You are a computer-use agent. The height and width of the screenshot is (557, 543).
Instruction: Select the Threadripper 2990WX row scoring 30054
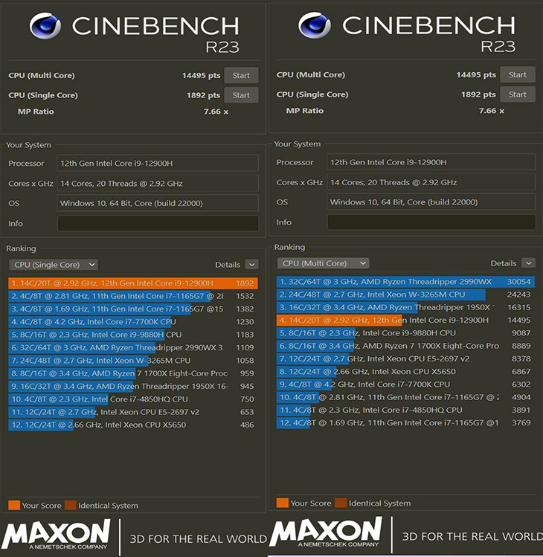(x=405, y=282)
